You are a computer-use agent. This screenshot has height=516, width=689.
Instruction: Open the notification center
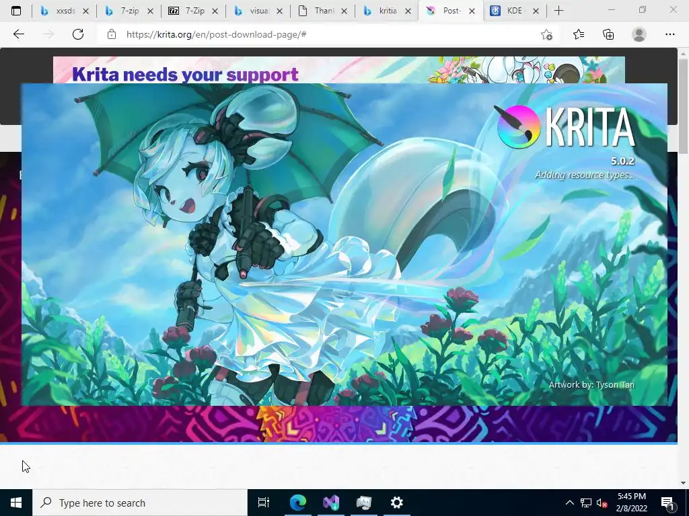click(x=667, y=503)
